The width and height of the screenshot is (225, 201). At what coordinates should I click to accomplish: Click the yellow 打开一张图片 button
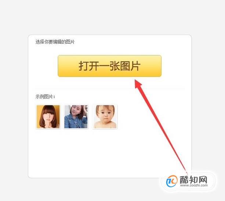coord(110,66)
